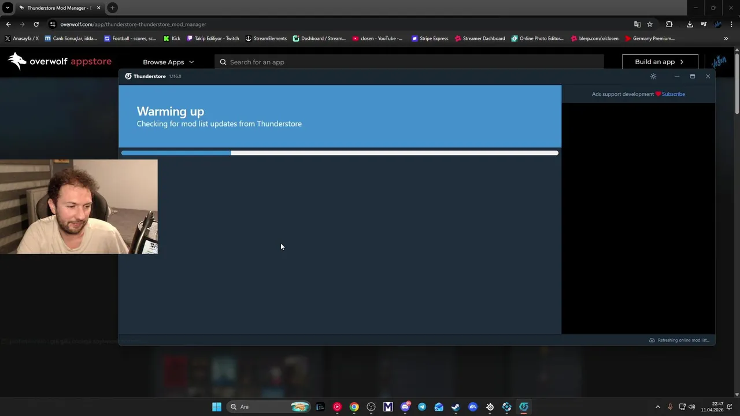Click the Search for an app field

click(409, 62)
